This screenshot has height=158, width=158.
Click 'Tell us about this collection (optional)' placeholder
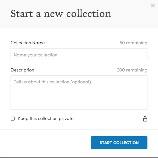[x=52, y=82]
